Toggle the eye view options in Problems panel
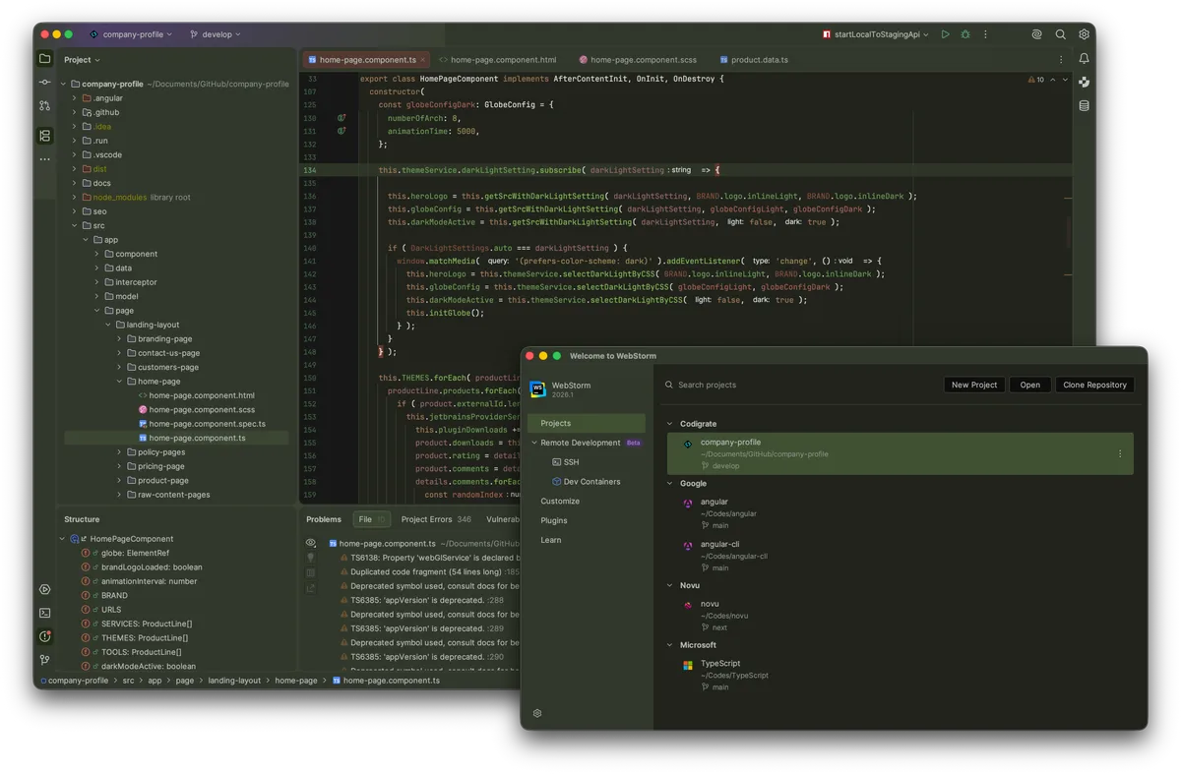 (x=311, y=543)
